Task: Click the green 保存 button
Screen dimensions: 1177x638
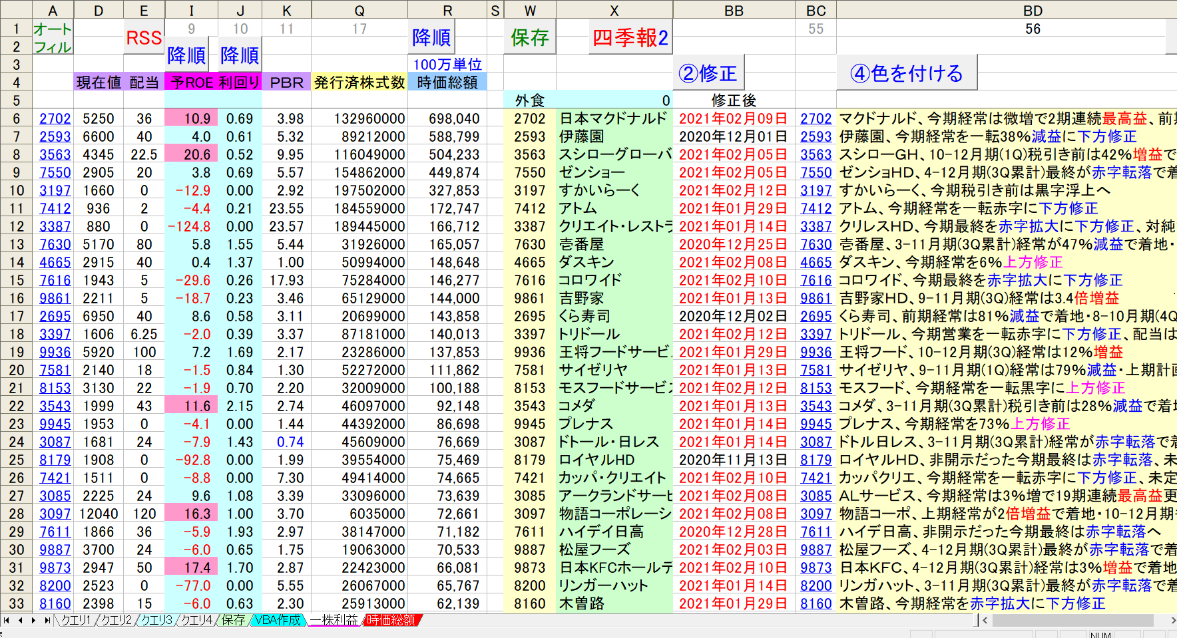Action: 530,37
